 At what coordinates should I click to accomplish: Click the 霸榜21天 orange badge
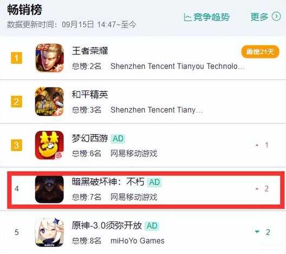(x=261, y=52)
